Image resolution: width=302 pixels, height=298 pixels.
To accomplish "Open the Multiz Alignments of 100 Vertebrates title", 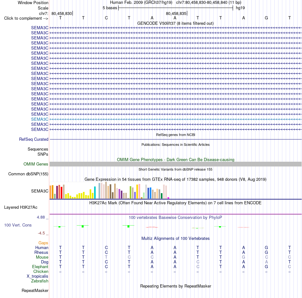I will [175, 238].
